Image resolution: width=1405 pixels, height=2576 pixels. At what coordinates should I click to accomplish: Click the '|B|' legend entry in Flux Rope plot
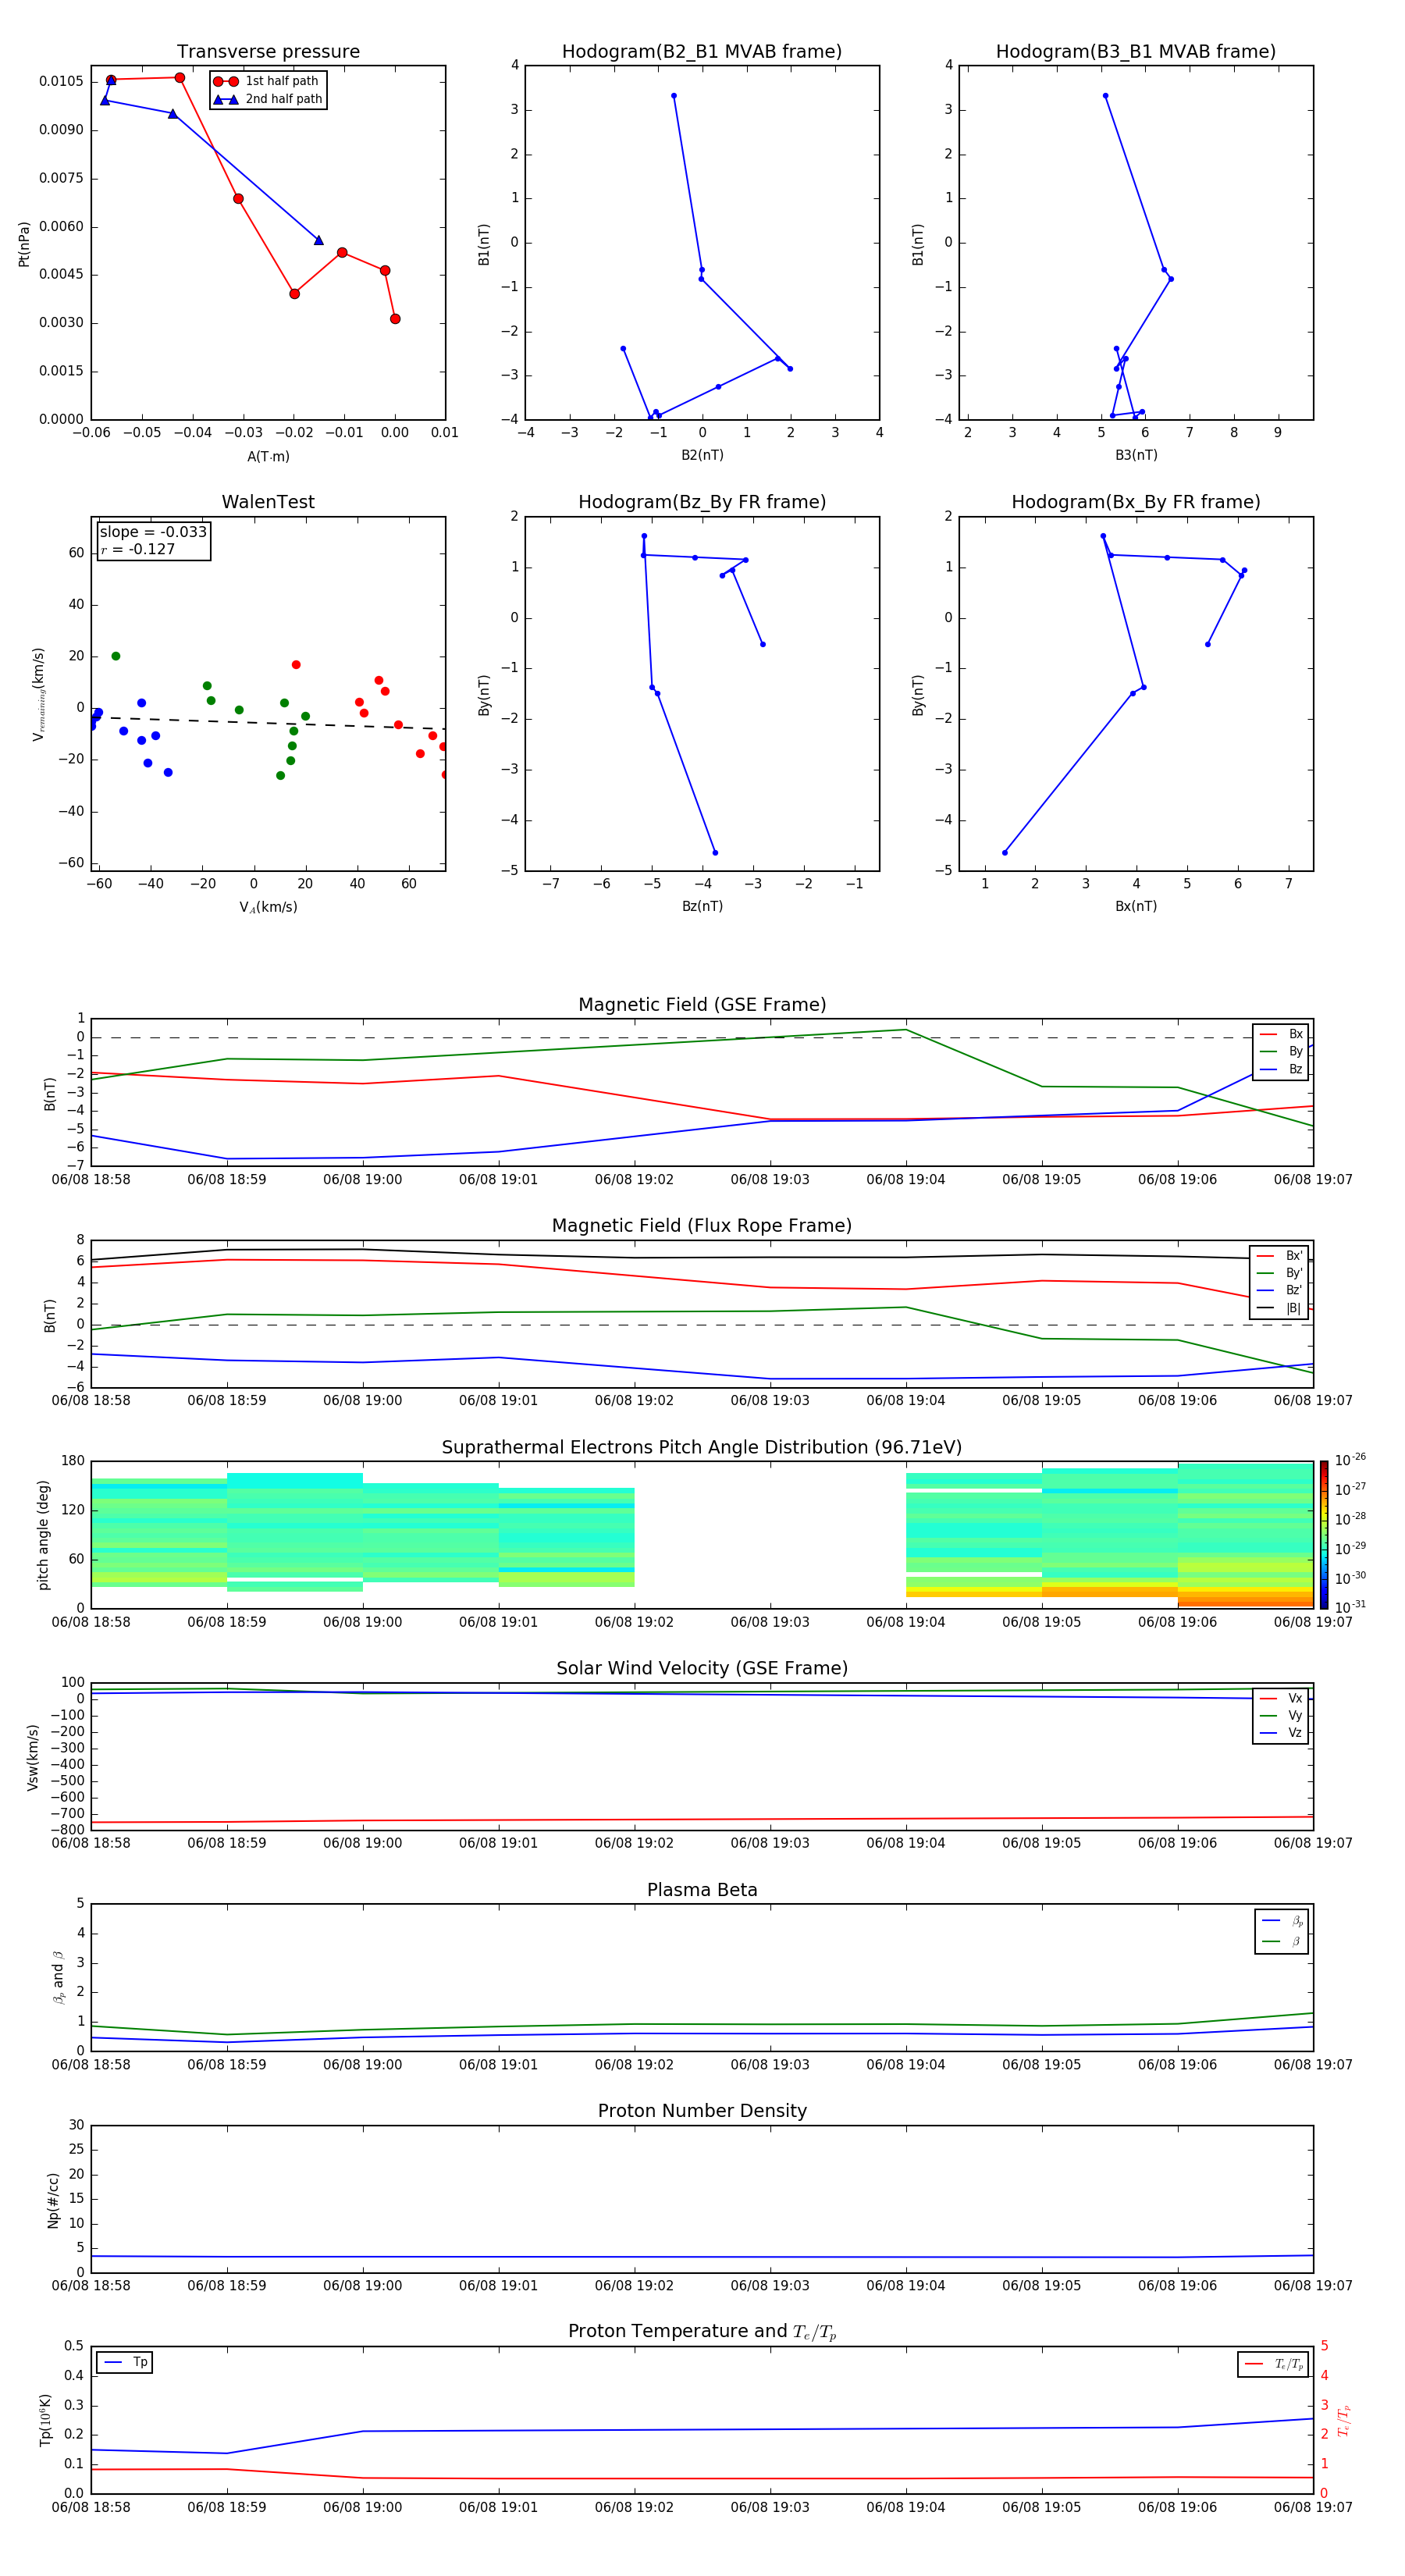click(1280, 1308)
